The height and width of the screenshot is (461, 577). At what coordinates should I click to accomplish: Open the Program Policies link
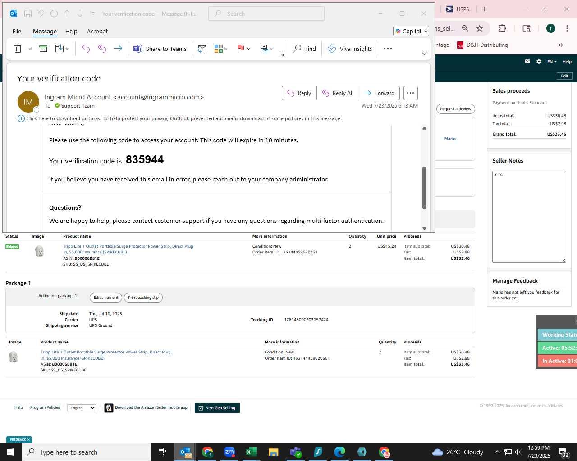pyautogui.click(x=45, y=407)
